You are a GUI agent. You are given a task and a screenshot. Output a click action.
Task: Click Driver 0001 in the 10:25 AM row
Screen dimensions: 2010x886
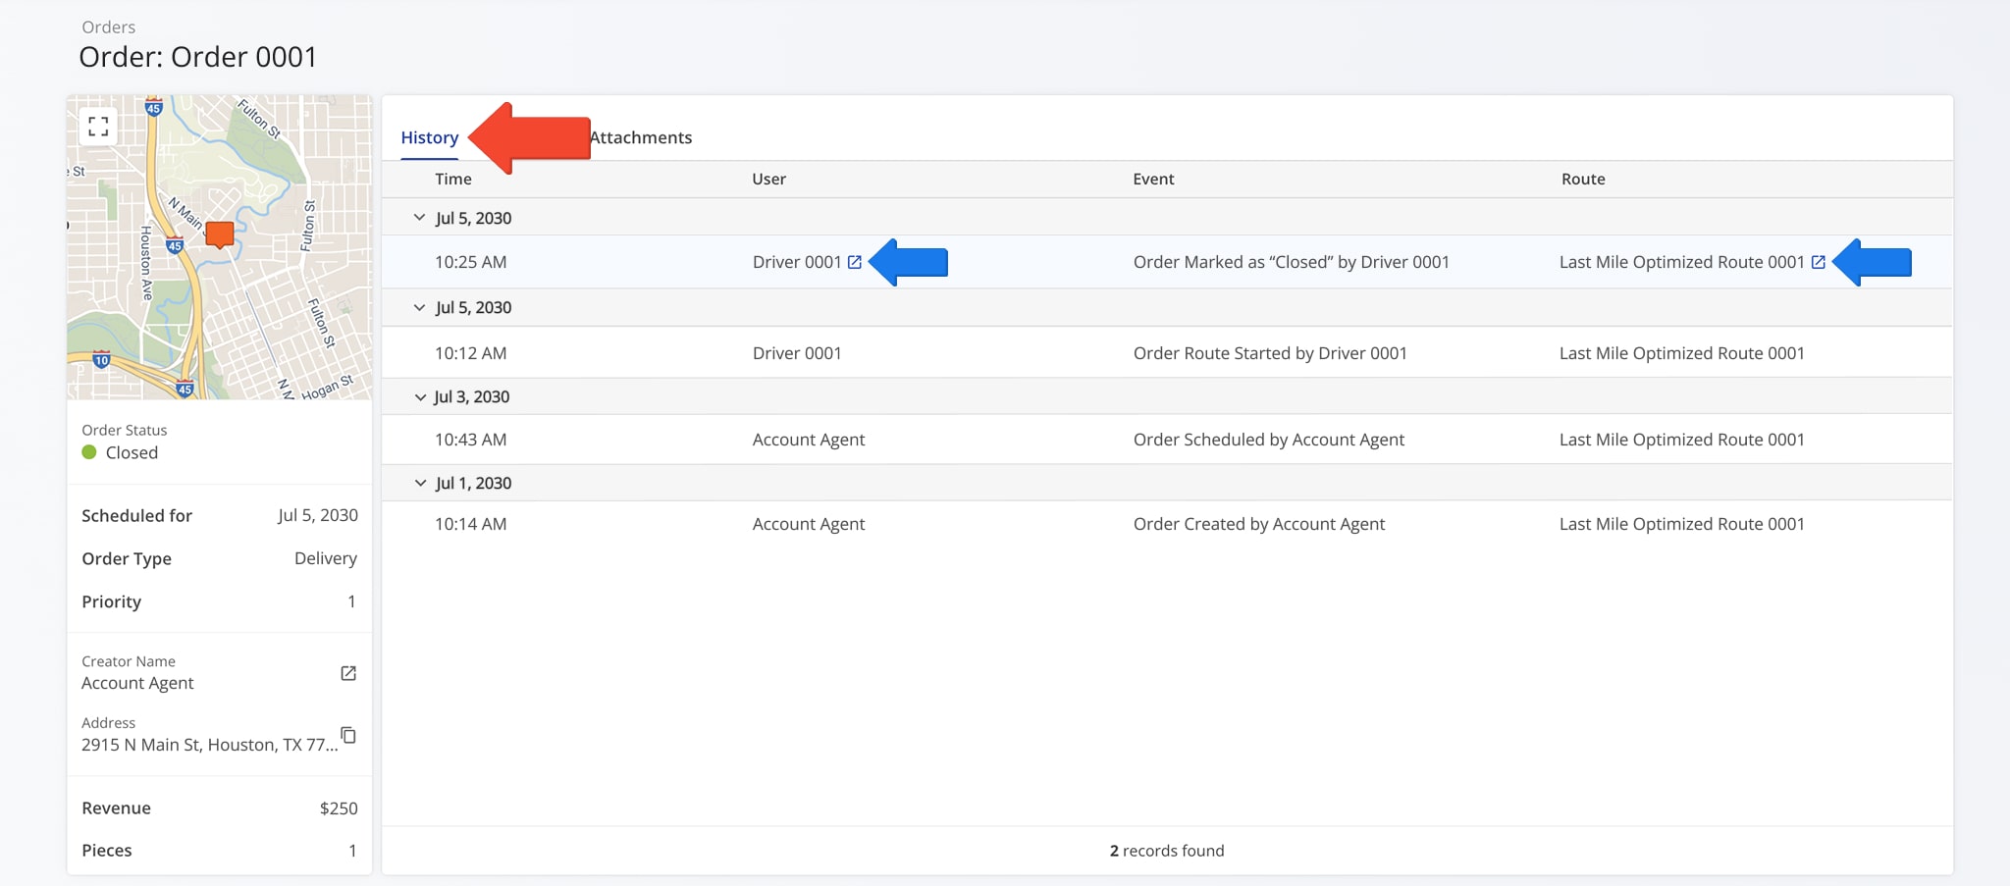tap(797, 262)
